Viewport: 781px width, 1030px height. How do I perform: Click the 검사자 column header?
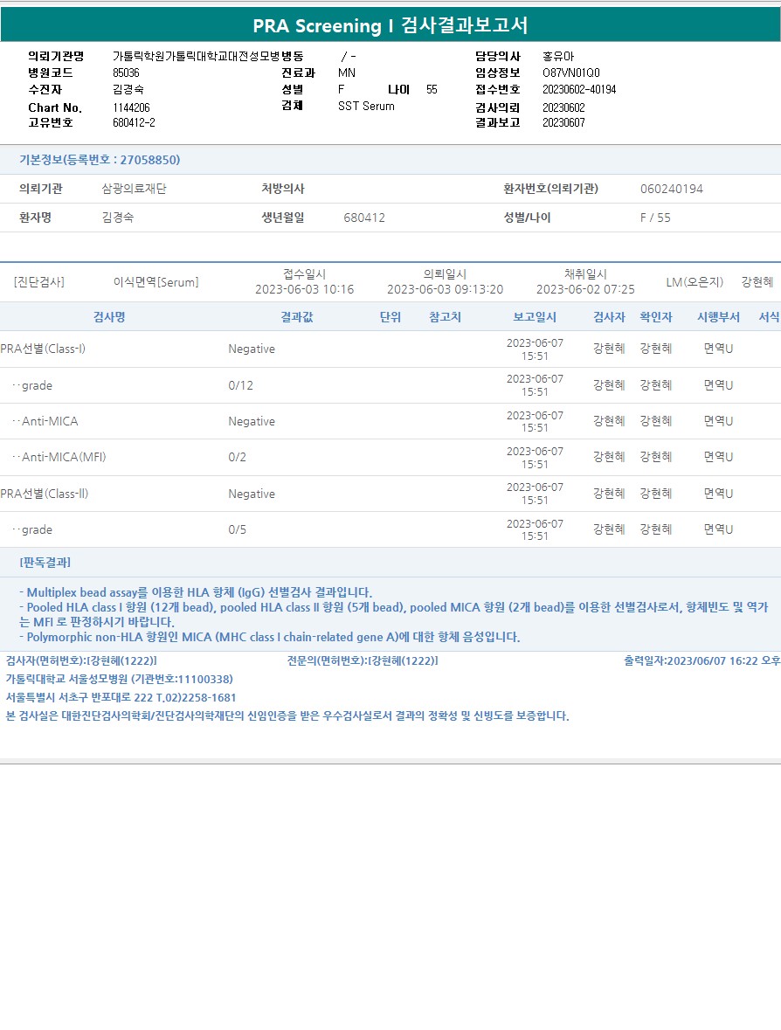point(609,317)
